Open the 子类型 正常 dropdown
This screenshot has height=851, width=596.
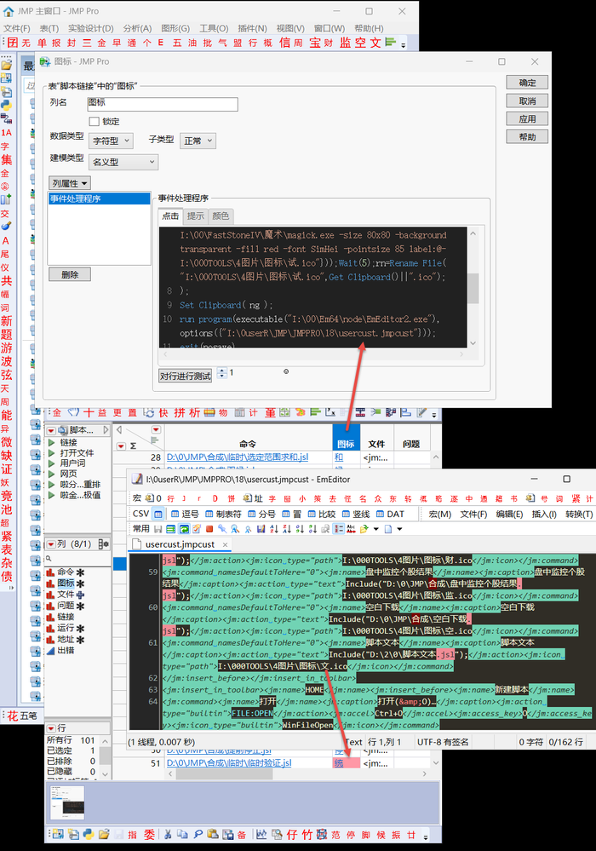coord(198,141)
